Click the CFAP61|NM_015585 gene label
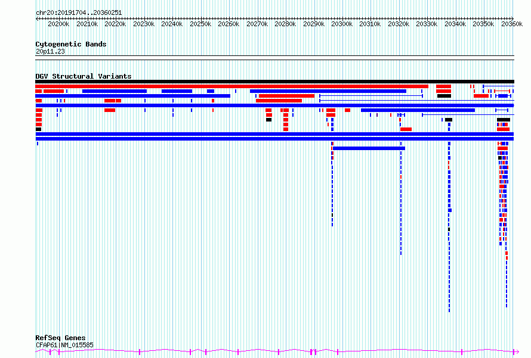 coord(64,345)
